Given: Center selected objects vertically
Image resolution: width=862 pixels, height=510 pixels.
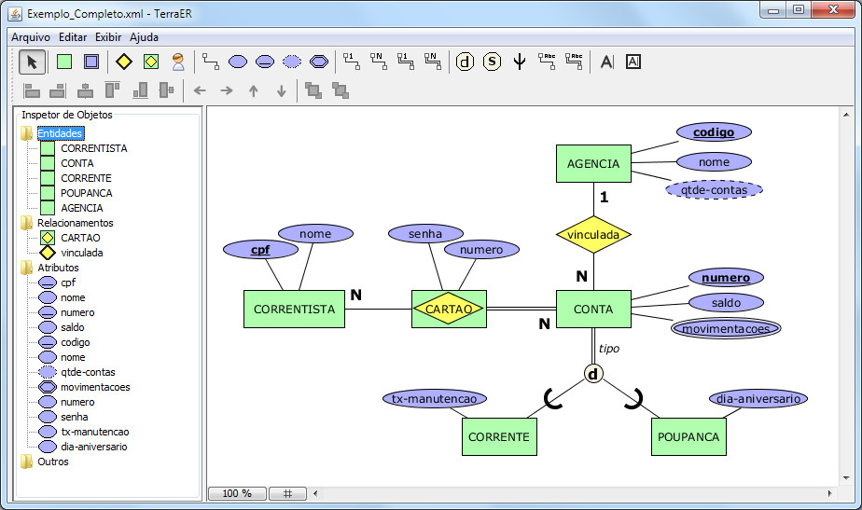Looking at the screenshot, I should point(167,90).
